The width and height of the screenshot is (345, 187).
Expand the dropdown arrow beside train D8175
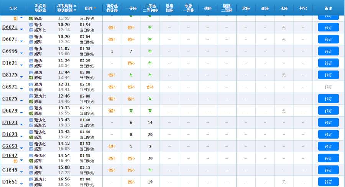pos(21,77)
